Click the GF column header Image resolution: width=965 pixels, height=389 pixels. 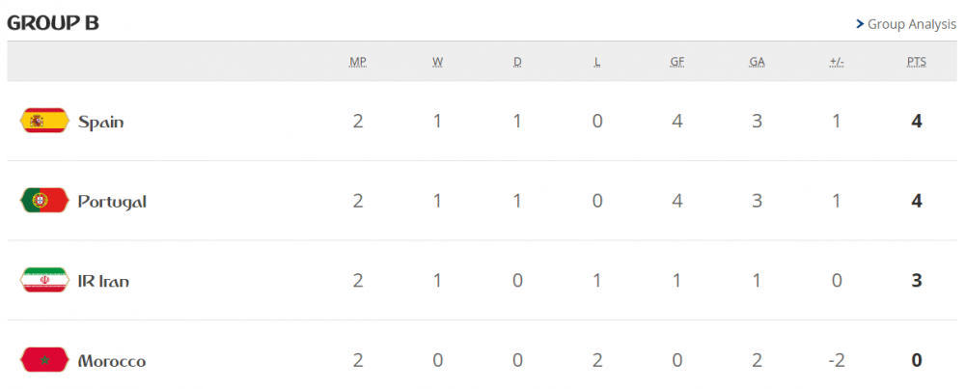(x=677, y=62)
